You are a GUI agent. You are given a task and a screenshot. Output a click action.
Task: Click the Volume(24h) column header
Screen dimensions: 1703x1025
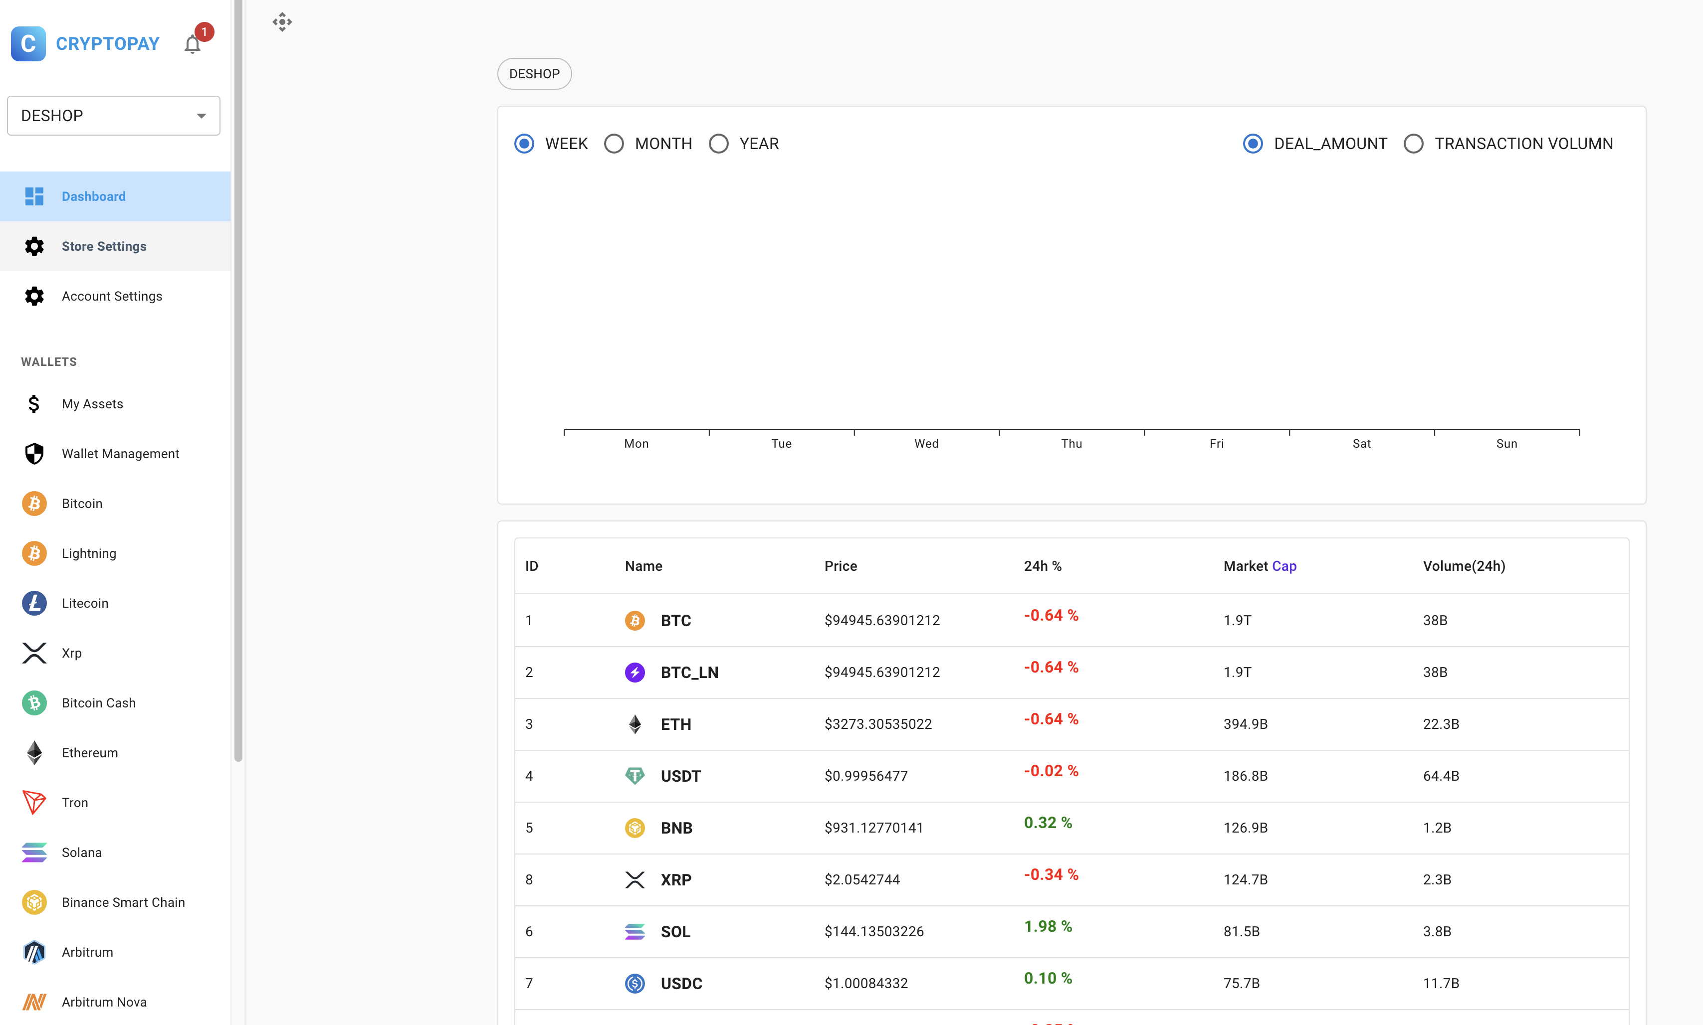click(x=1464, y=566)
